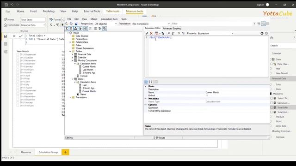
Task: Click the metadata information icon in tree toolbar
Action: pos(96,29)
